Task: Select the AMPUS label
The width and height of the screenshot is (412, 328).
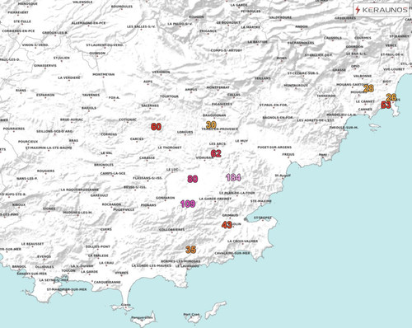Action: [191, 90]
